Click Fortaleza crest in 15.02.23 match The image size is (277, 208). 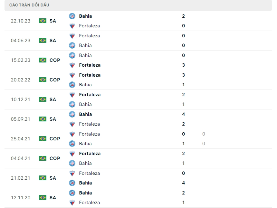tap(72, 65)
